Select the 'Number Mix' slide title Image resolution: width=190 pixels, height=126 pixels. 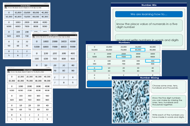click(149, 5)
